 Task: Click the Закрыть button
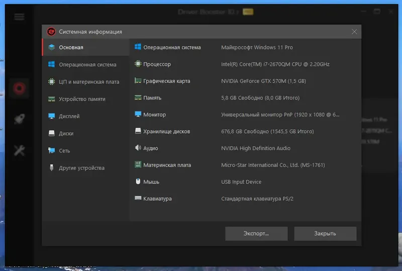click(325, 233)
